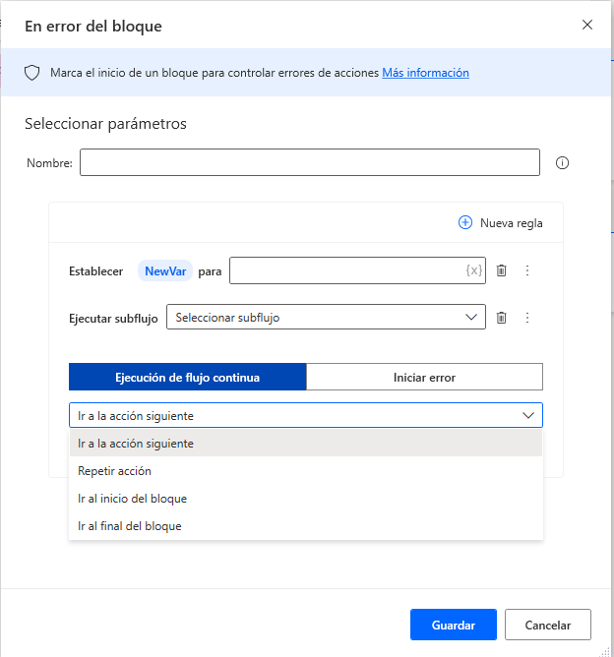Insert variable using {x} icon
Image resolution: width=614 pixels, height=657 pixels.
(473, 270)
